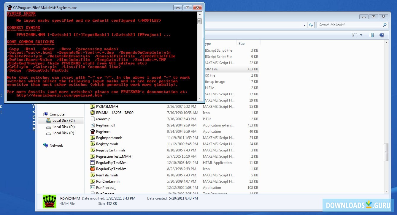Open the view options dropdown arrow
This screenshot has width=397, height=215.
pyautogui.click(x=361, y=35)
